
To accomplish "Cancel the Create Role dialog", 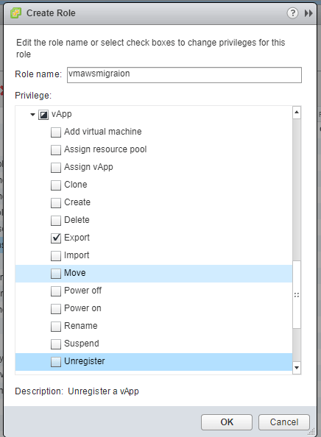I will pos(284,422).
